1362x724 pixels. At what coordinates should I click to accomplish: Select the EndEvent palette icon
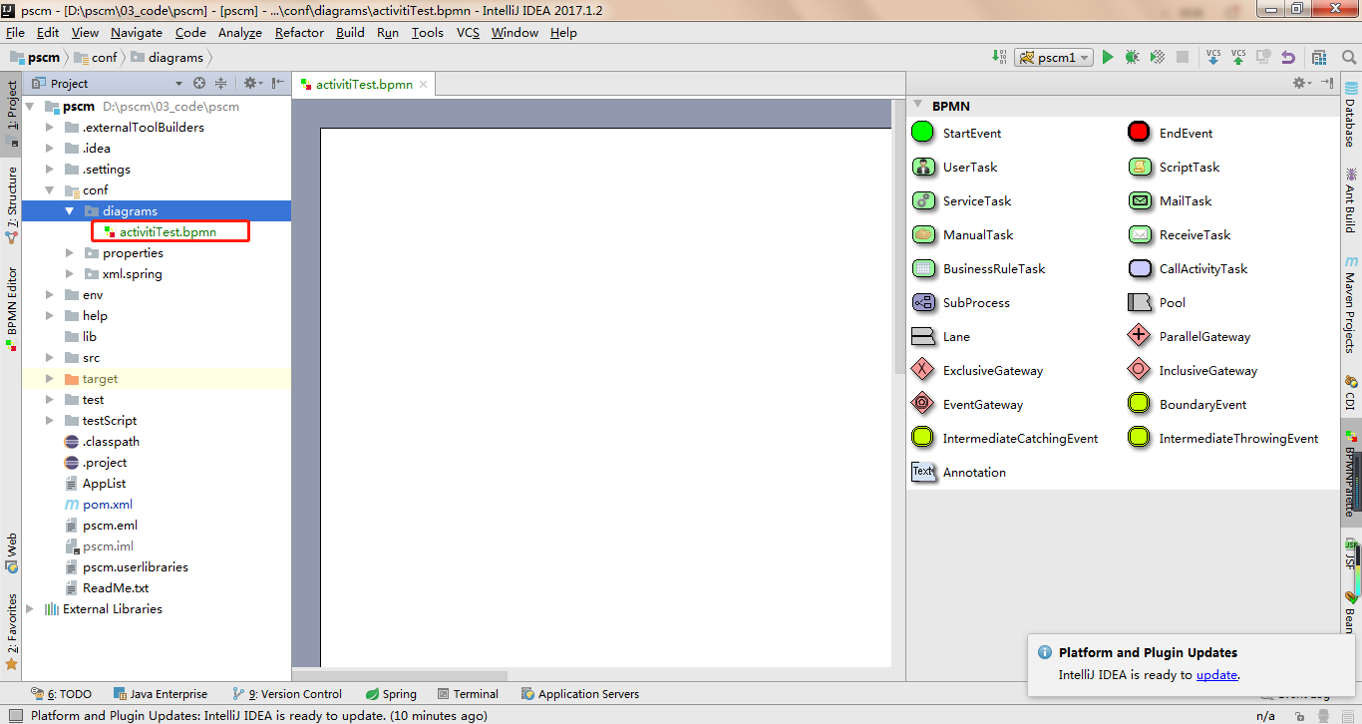coord(1139,132)
